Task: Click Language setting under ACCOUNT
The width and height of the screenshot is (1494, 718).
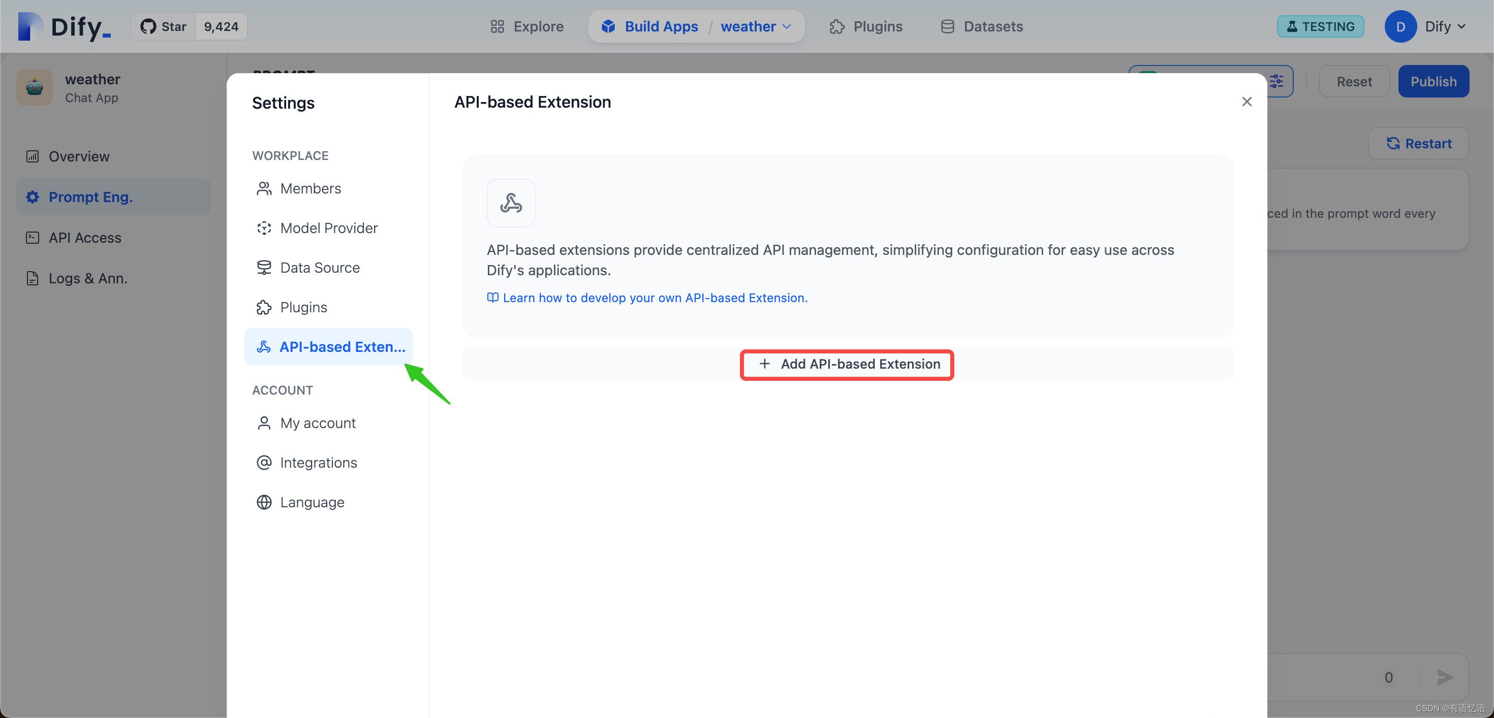Action: click(x=313, y=502)
